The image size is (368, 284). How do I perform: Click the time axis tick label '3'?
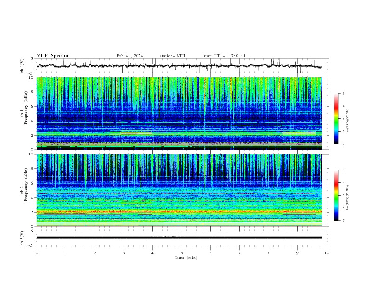[x=124, y=253]
